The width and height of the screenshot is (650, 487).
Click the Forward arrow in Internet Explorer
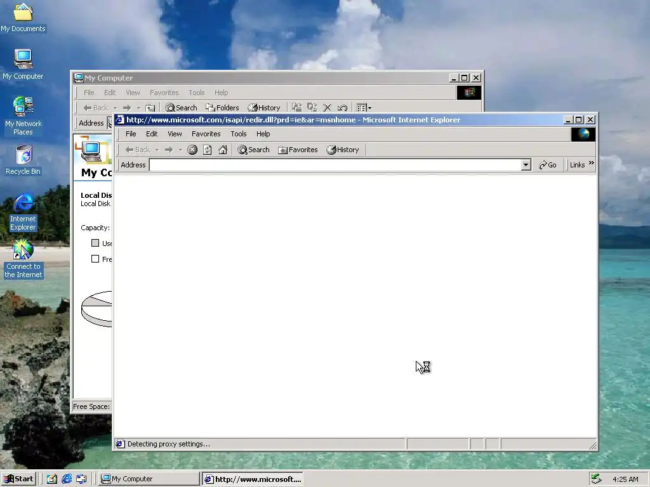tap(169, 150)
